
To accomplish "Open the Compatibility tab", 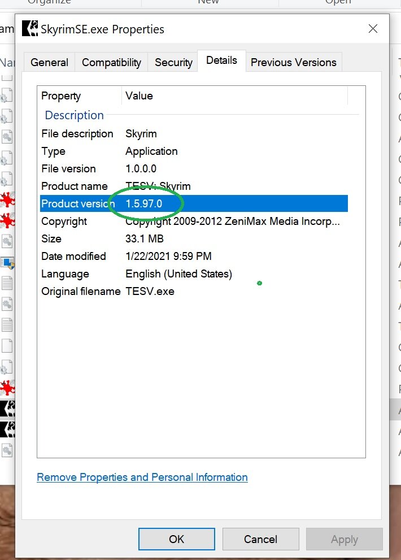I will 111,63.
